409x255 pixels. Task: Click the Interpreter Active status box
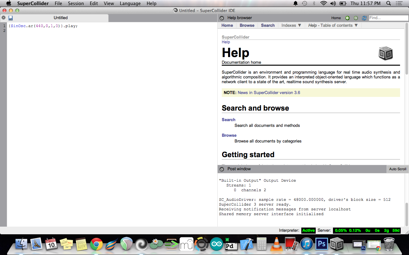pos(308,230)
